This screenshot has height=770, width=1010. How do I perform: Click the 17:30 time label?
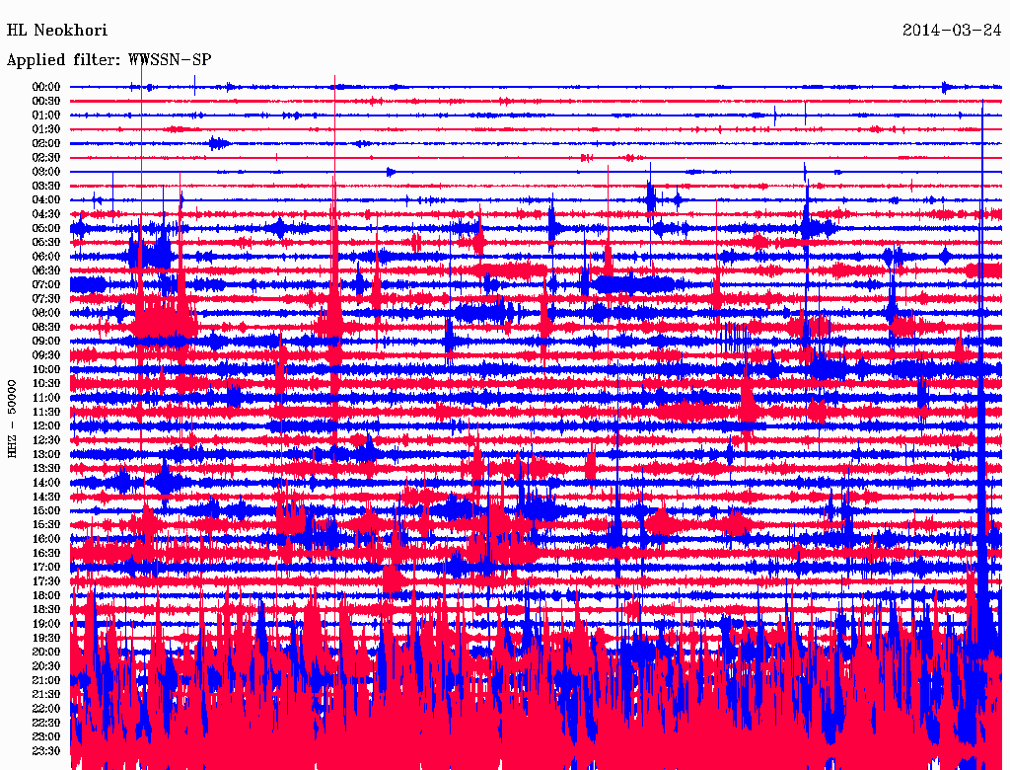point(46,581)
